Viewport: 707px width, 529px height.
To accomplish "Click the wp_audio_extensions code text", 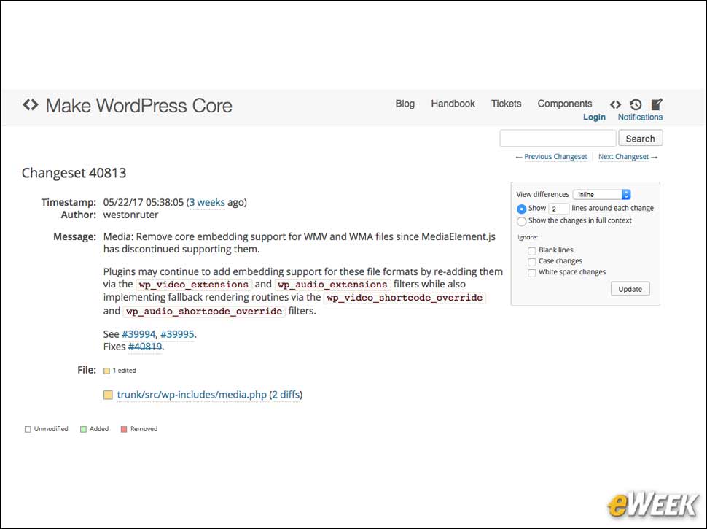I will (x=332, y=285).
